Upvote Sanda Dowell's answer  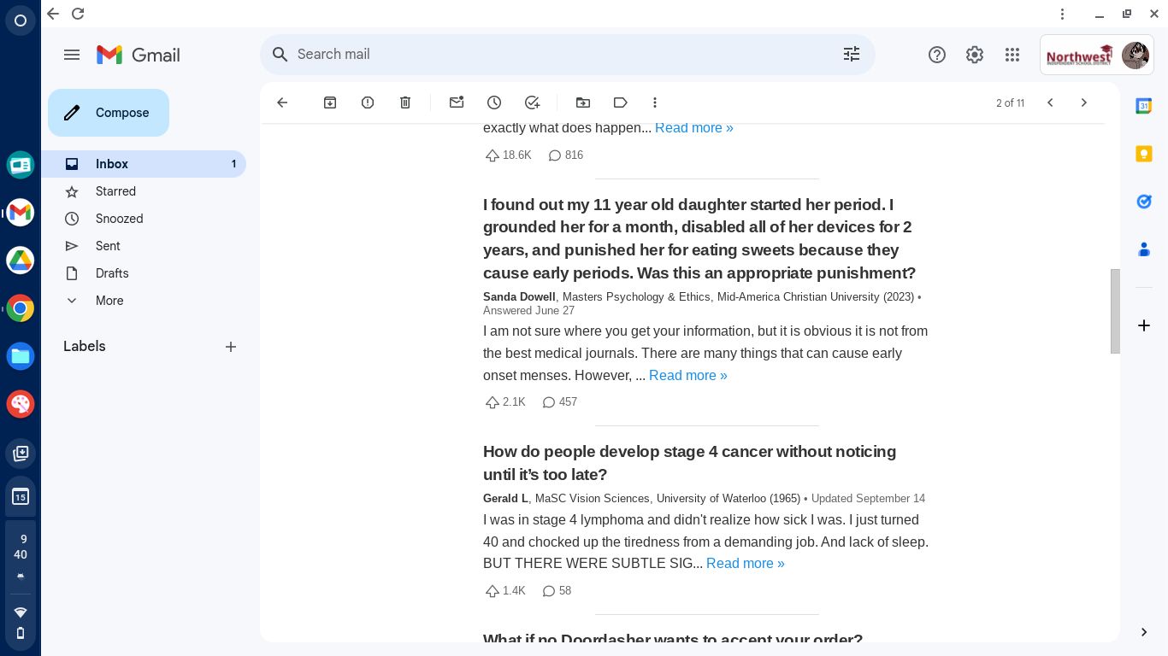click(x=493, y=402)
